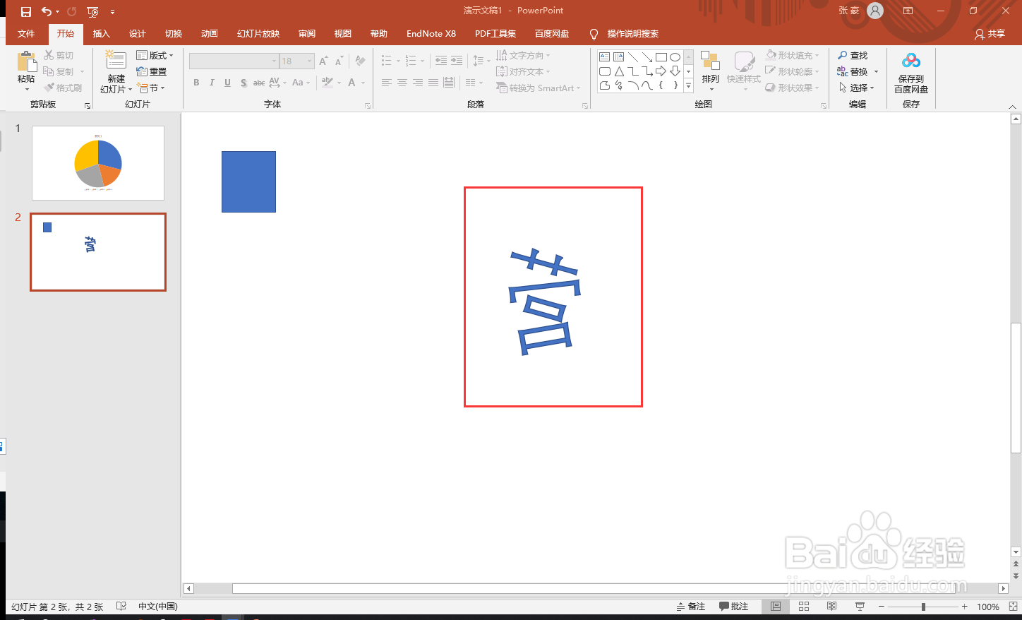Click the 共享 share button
The height and width of the screenshot is (620, 1022).
pos(990,34)
